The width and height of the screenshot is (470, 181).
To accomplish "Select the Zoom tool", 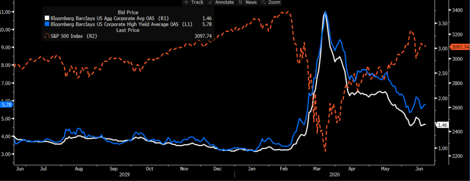I will [x=271, y=2].
